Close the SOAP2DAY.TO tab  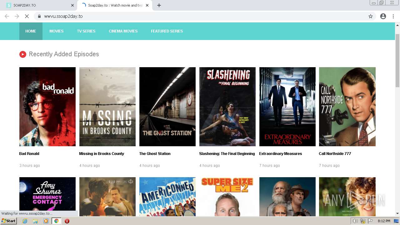pyautogui.click(x=72, y=5)
